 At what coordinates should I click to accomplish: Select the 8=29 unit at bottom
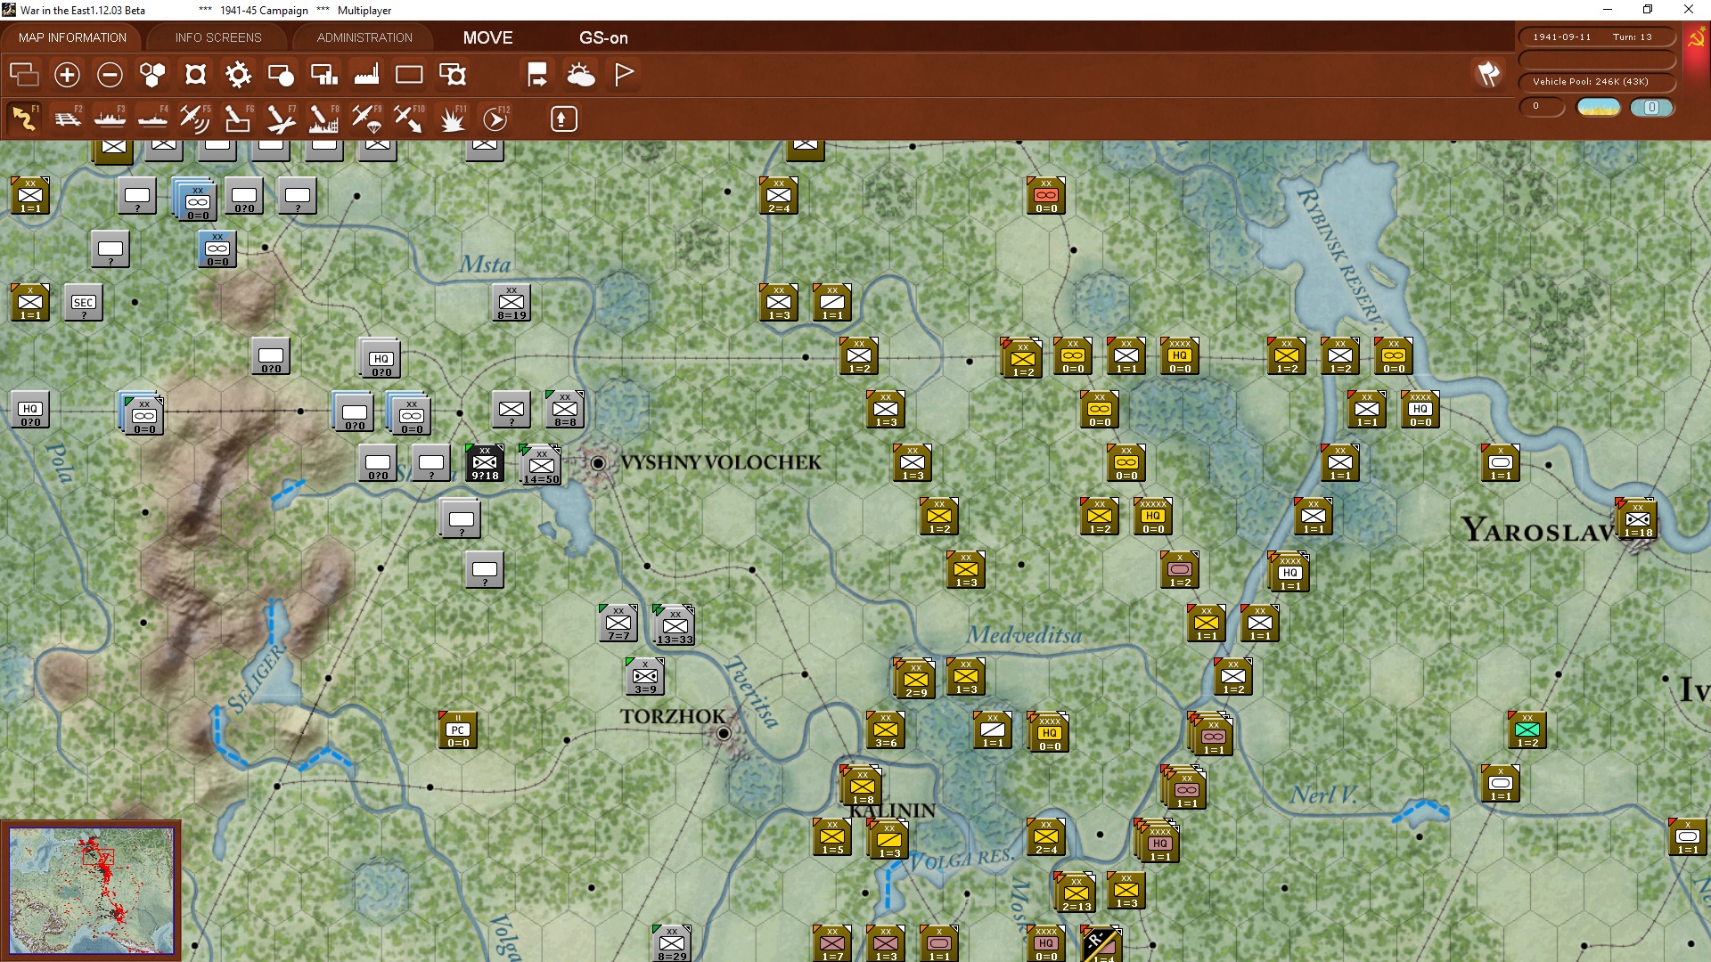(672, 944)
